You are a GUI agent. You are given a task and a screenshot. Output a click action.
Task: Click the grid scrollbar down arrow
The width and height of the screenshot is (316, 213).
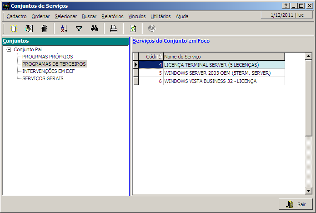[309, 191]
